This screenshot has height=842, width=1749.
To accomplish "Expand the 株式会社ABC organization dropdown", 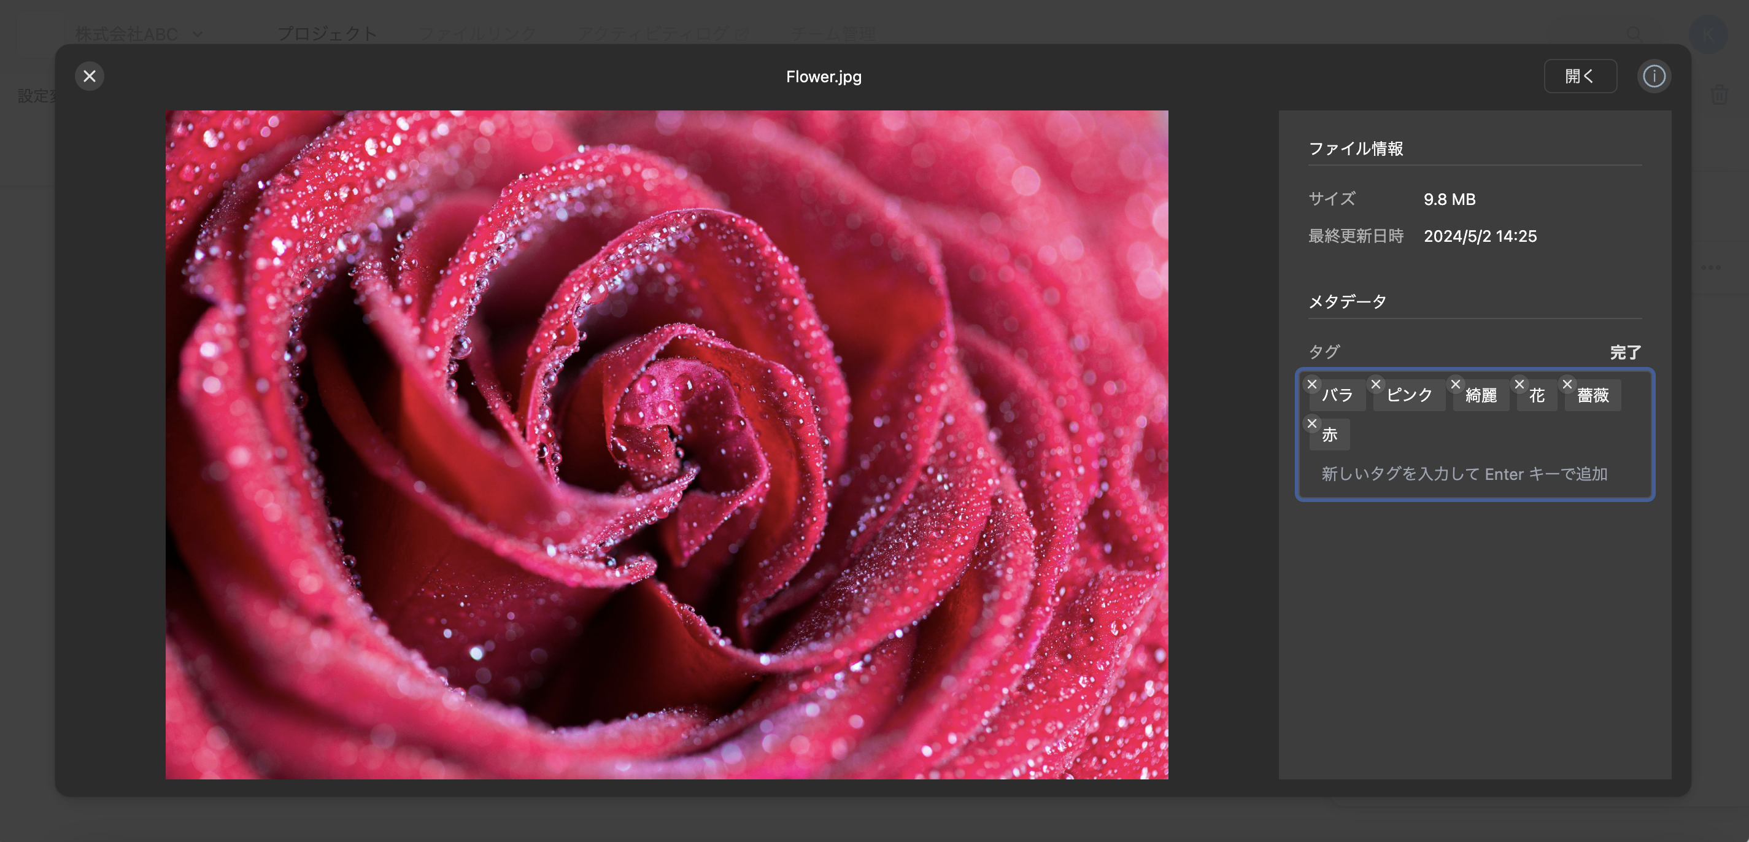I will point(139,33).
